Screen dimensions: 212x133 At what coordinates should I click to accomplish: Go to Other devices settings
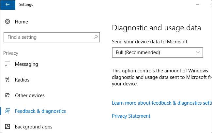click(30, 96)
